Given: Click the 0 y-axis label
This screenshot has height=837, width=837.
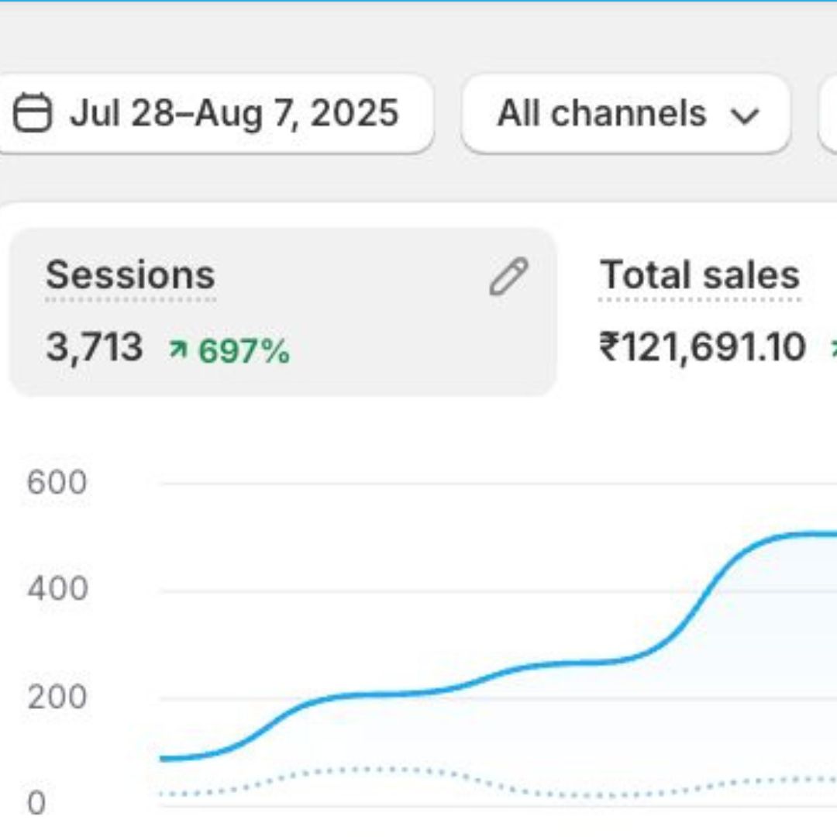Looking at the screenshot, I should click(x=37, y=804).
